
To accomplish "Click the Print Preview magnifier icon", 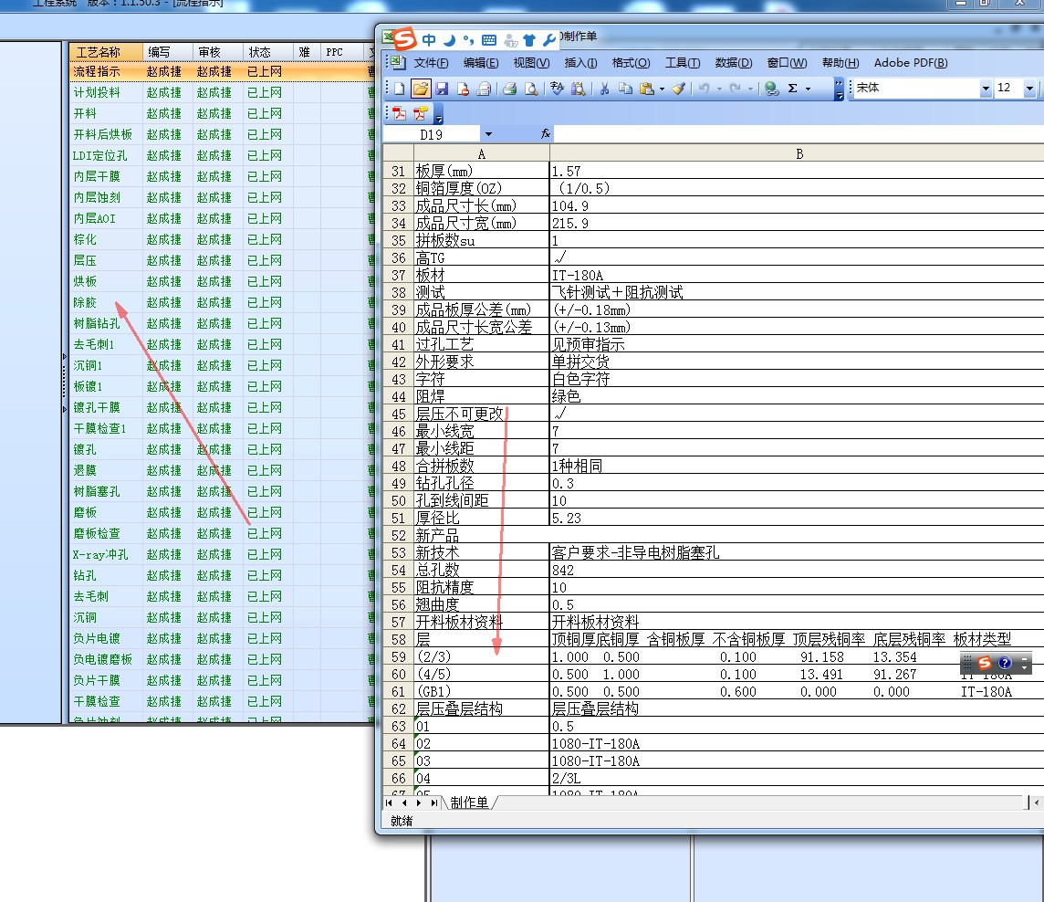I will pyautogui.click(x=530, y=88).
